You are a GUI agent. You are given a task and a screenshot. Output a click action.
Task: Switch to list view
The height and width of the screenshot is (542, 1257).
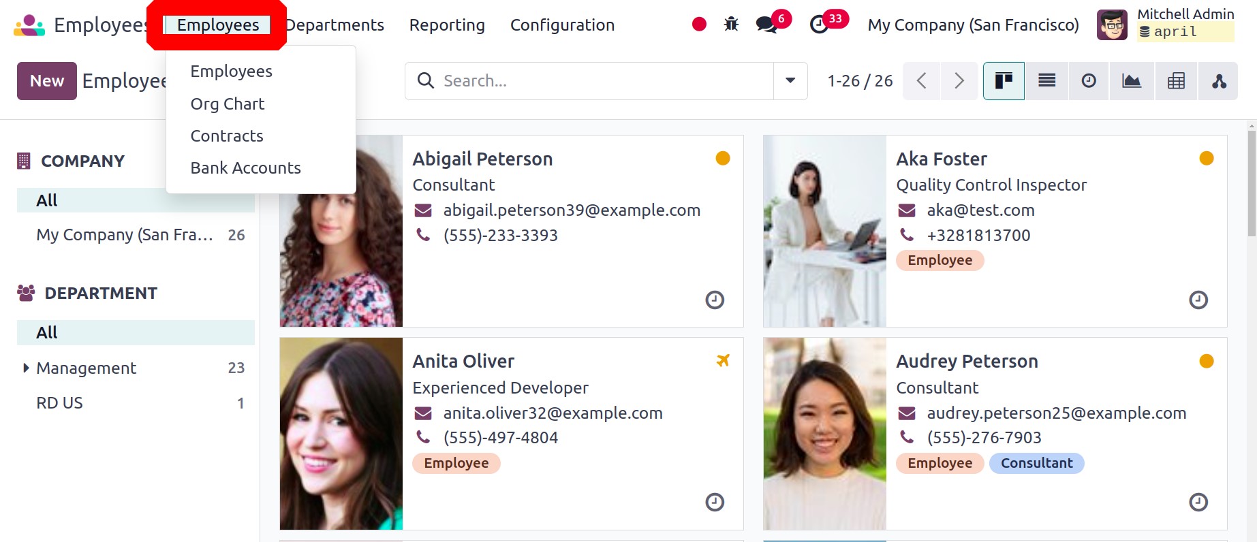1046,81
